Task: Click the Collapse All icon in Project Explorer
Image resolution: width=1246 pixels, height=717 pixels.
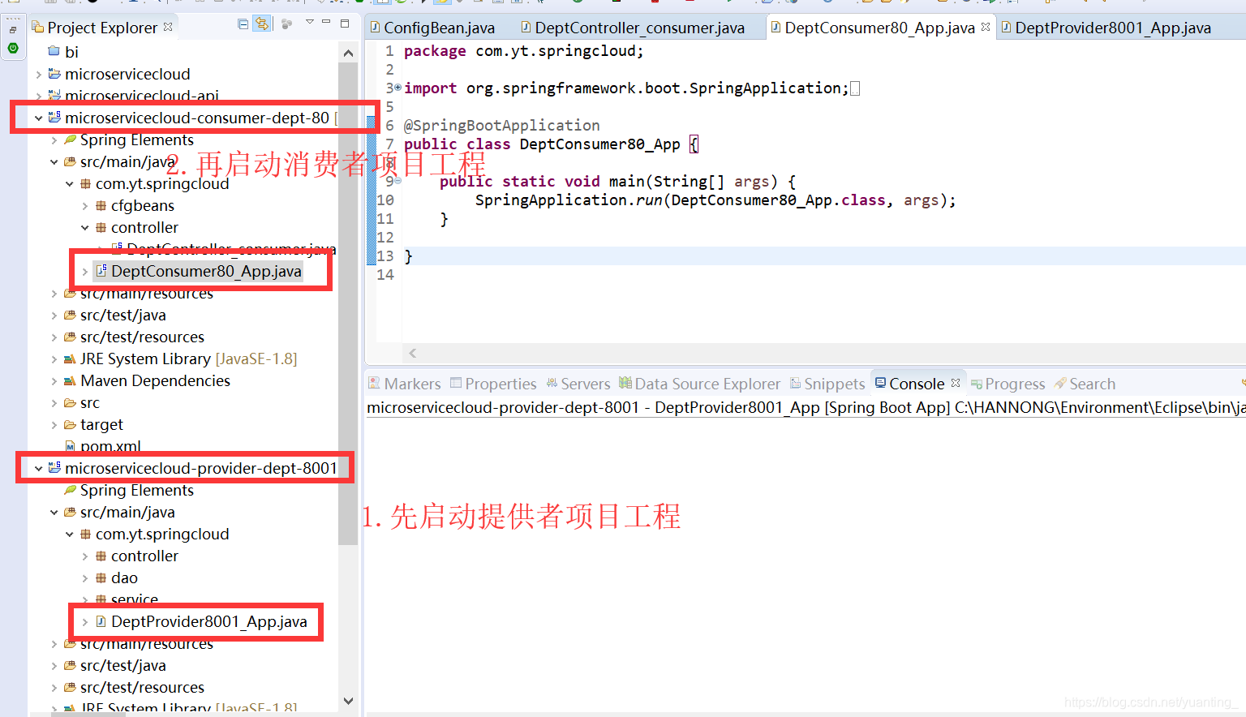Action: 243,24
